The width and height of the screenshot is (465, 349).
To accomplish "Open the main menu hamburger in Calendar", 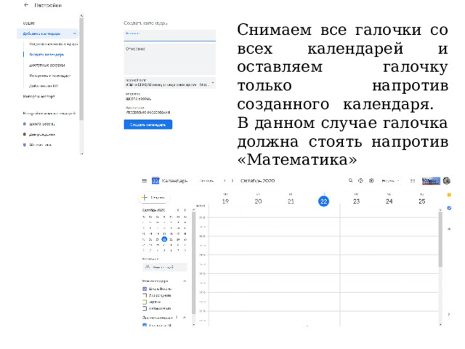I will (x=145, y=180).
